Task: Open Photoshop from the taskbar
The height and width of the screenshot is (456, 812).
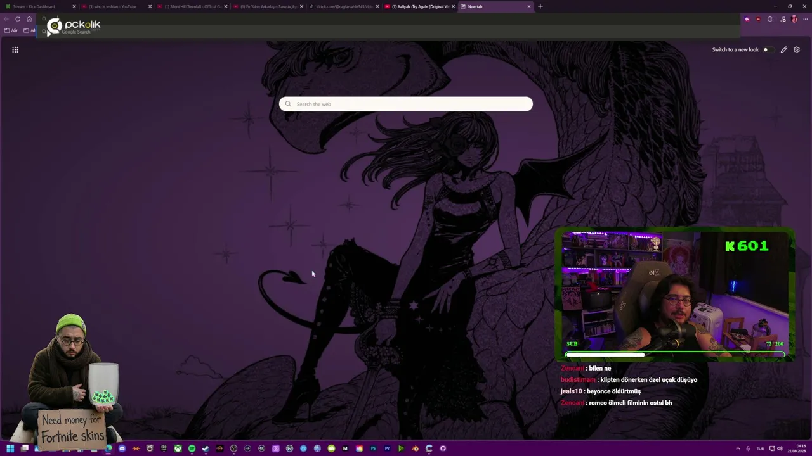Action: [373, 448]
